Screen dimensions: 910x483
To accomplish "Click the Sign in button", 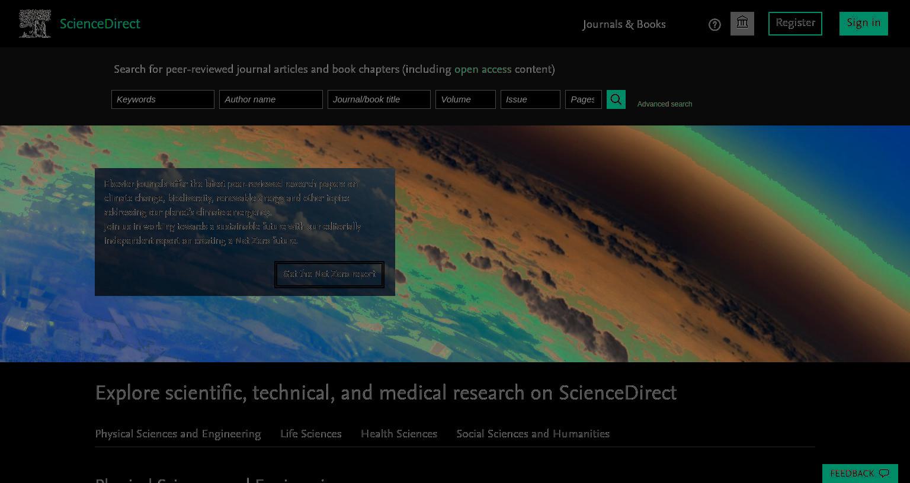I will tap(863, 24).
